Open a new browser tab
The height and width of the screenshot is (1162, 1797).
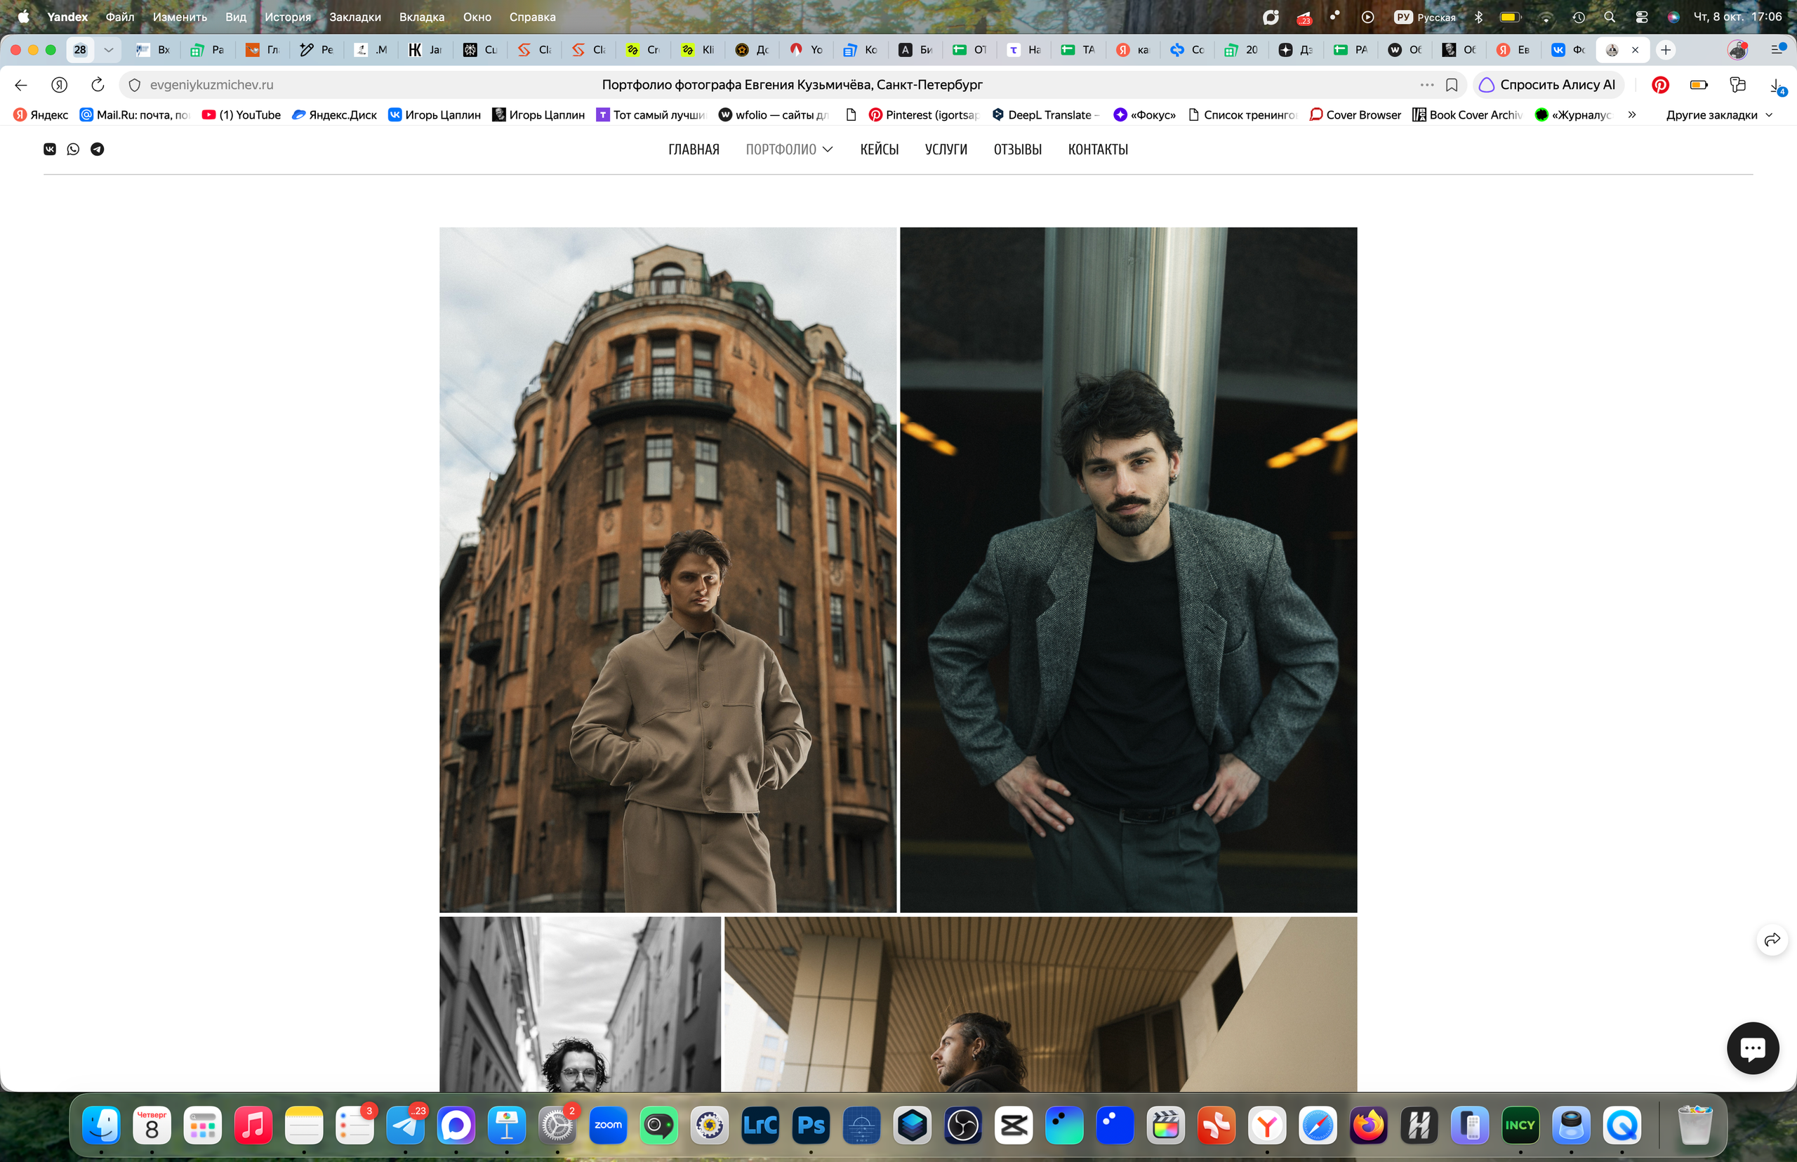pos(1666,50)
